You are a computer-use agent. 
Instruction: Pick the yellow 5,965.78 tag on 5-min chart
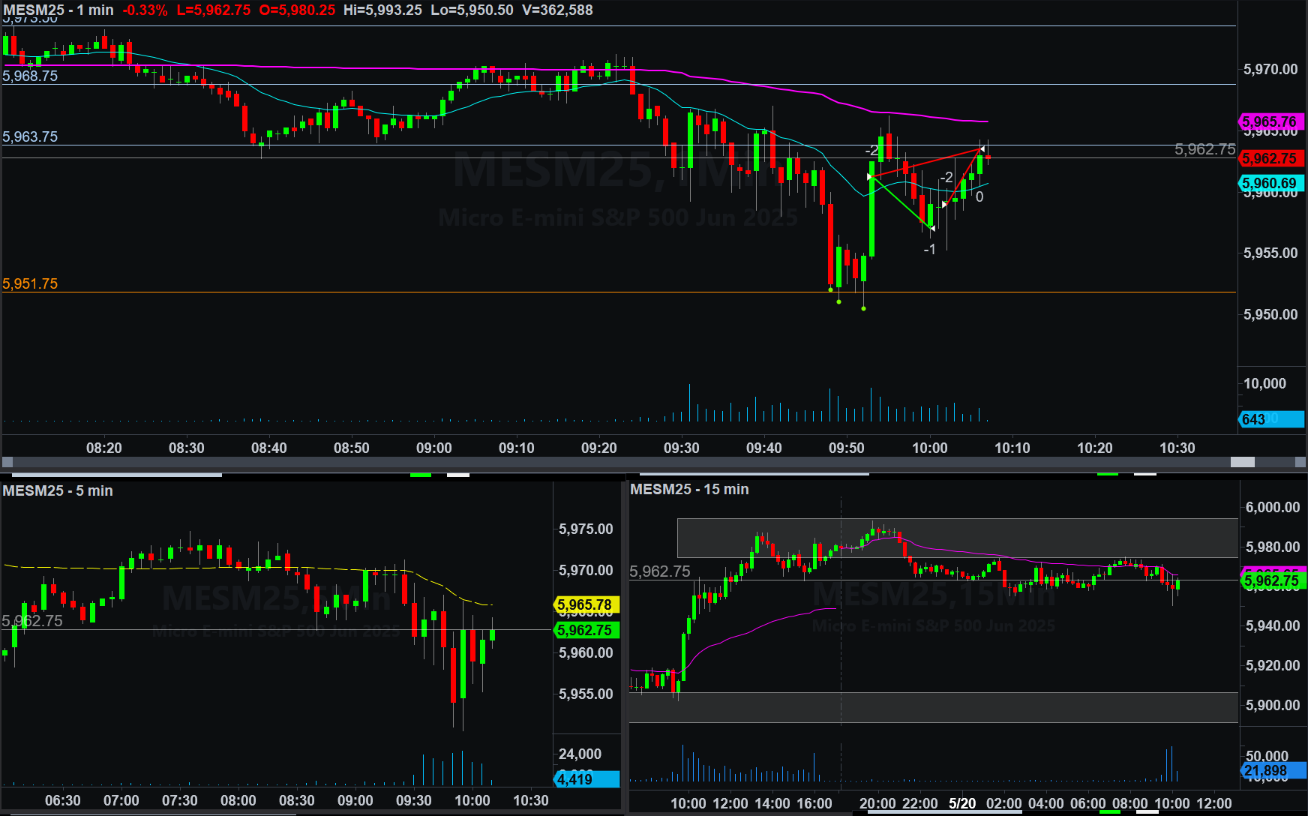point(585,604)
